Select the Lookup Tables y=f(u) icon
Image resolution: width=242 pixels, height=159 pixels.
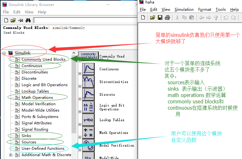coord(88,120)
